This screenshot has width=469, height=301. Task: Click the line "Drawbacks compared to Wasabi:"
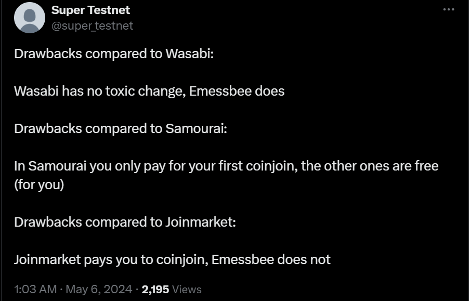pyautogui.click(x=114, y=54)
